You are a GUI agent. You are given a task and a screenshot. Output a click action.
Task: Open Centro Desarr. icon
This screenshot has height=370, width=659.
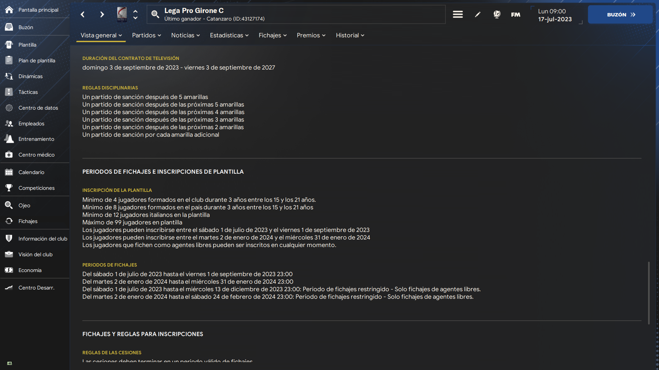click(x=9, y=287)
